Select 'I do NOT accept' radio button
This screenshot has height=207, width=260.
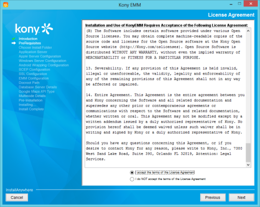pos(132,179)
